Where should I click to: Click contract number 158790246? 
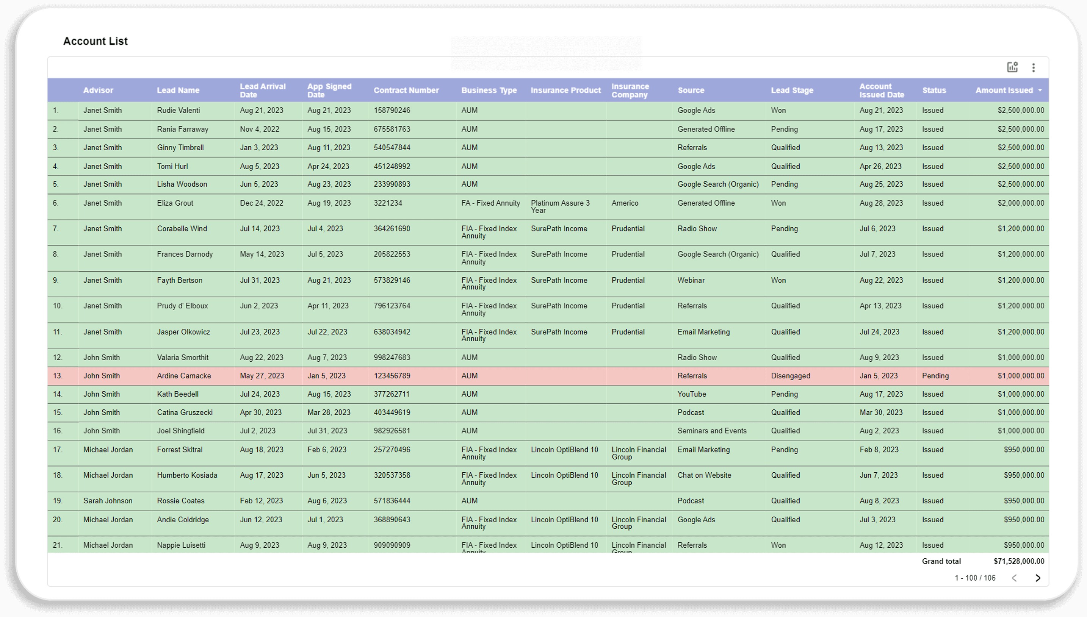[392, 110]
